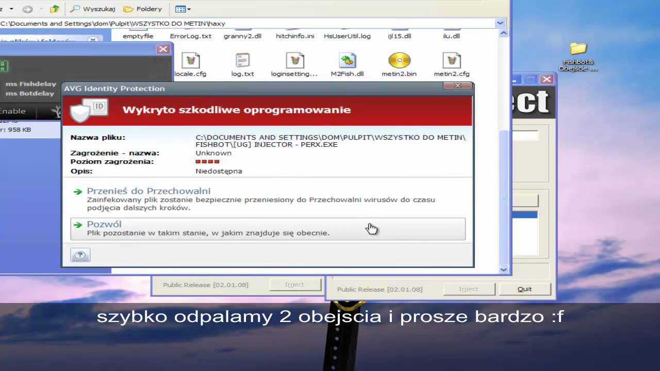The image size is (660, 371).
Task: Click the Niedostępna description text
Action: (219, 171)
